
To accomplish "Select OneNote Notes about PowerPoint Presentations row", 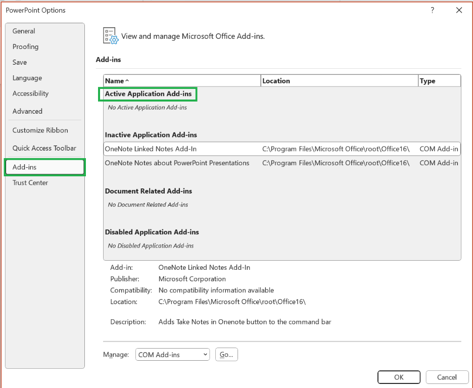I will click(x=282, y=163).
